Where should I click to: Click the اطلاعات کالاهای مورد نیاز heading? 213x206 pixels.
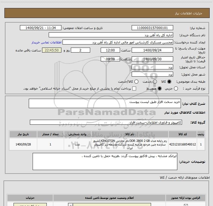[x=185, y=113]
